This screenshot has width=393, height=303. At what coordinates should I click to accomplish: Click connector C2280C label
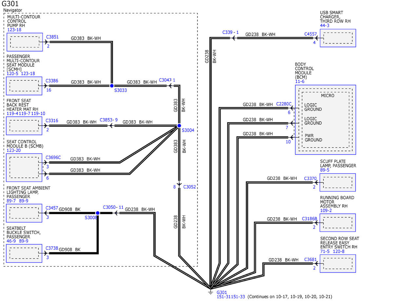coord(284,104)
